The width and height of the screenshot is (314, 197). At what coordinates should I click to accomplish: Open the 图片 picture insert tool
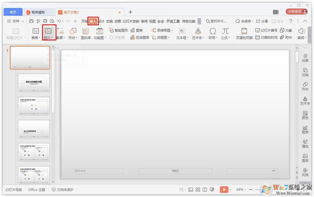(48, 33)
